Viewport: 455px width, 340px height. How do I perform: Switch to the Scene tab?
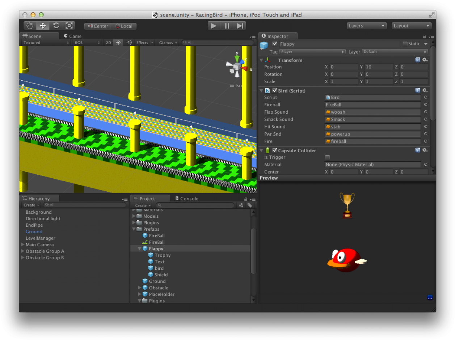point(39,36)
